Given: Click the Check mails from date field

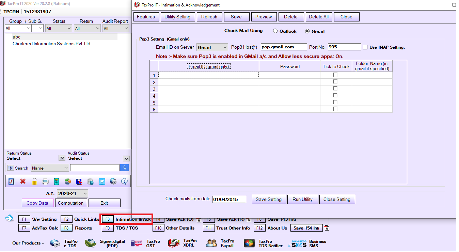Looking at the screenshot, I should pos(229,199).
